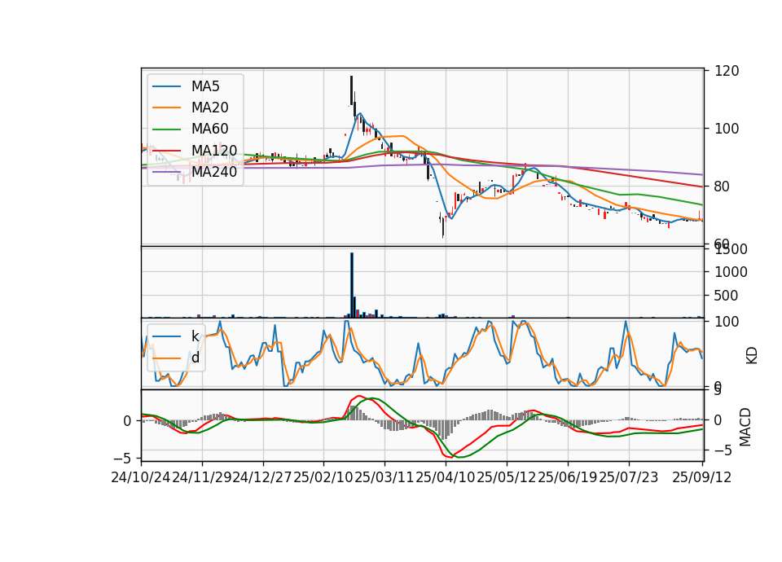This screenshot has height=562, width=782.
Task: Click the 25/02/10 date label
Action: (323, 477)
